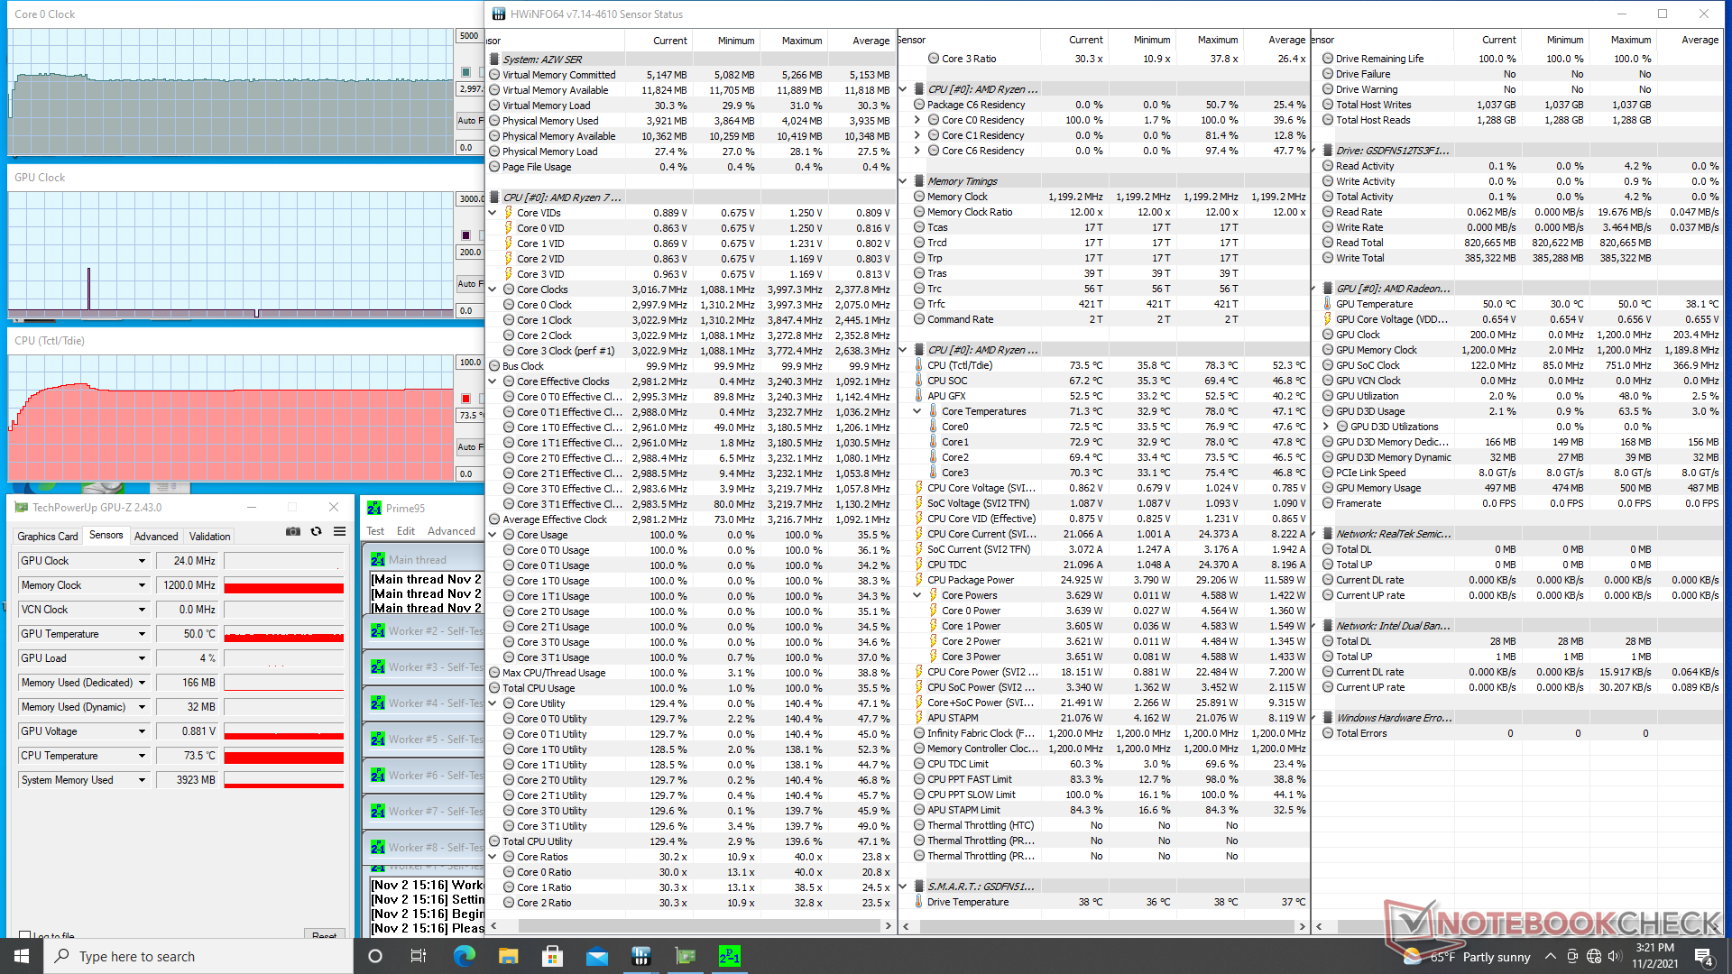Click the network icon in system tray
Viewport: 1732px width, 974px height.
coord(1594,956)
